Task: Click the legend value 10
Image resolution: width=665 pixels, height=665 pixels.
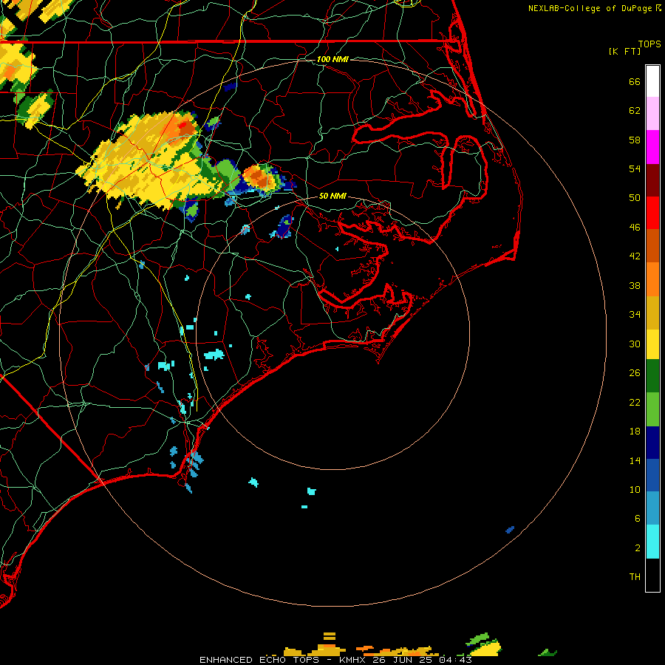Action: tap(635, 489)
